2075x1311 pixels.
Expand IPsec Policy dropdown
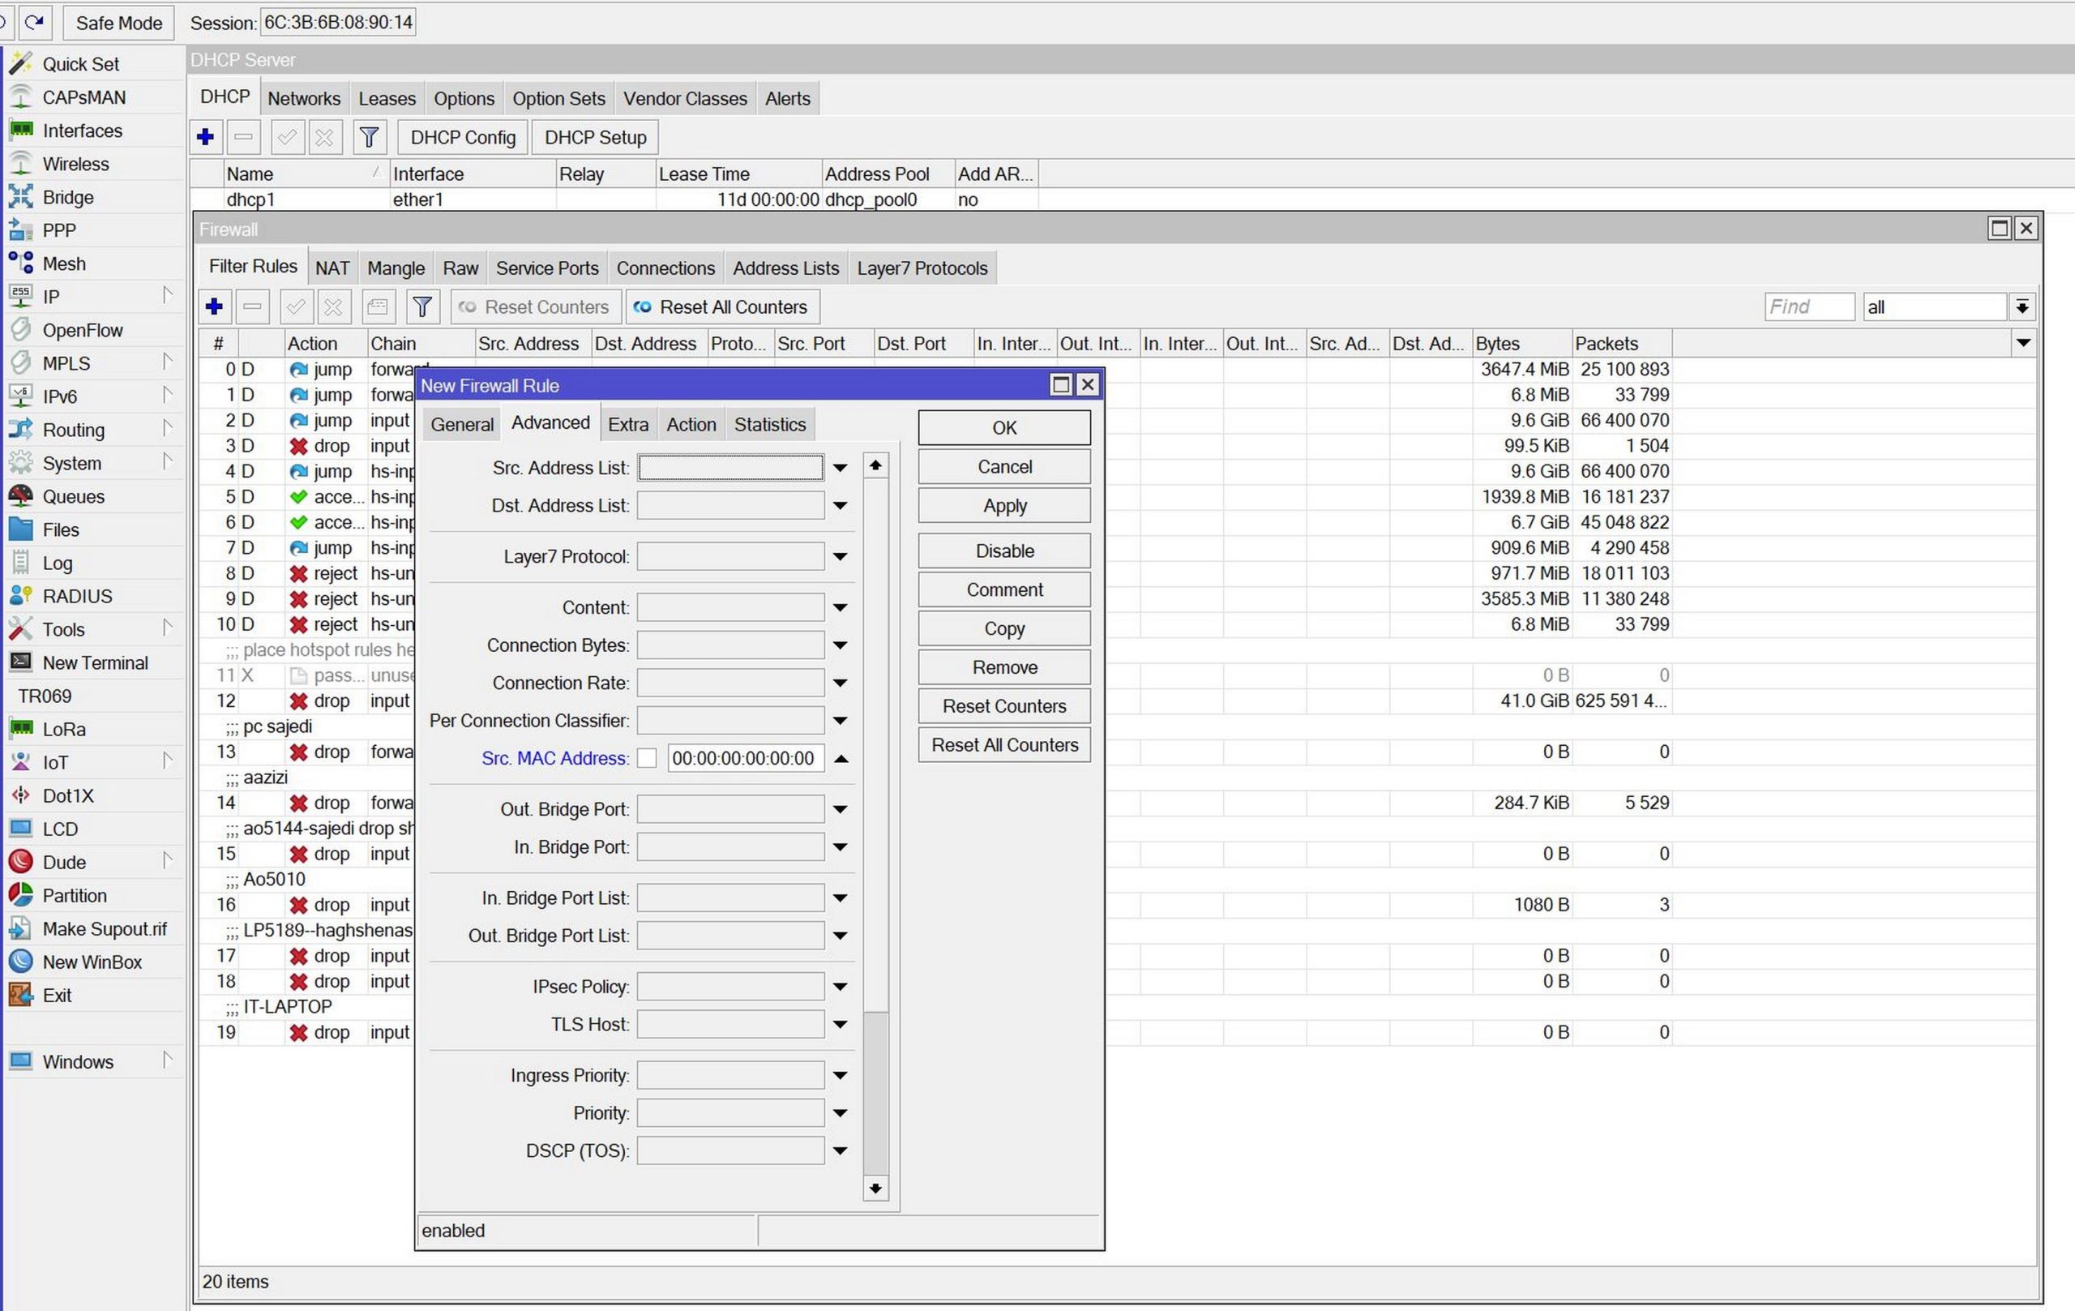[x=841, y=987]
